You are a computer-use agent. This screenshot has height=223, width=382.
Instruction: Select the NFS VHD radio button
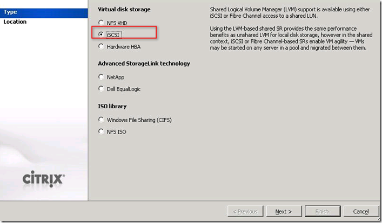101,22
